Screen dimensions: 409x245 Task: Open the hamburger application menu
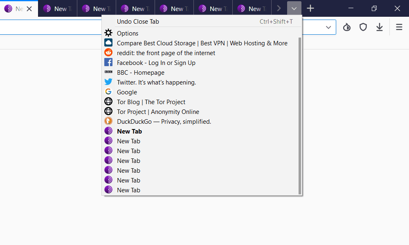coord(399,27)
